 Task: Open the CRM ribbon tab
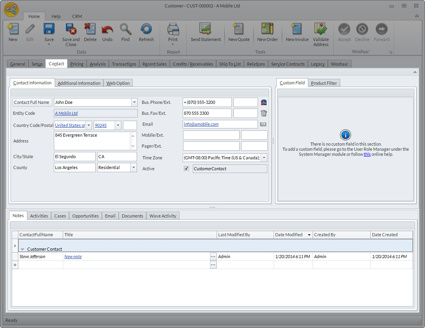[77, 16]
